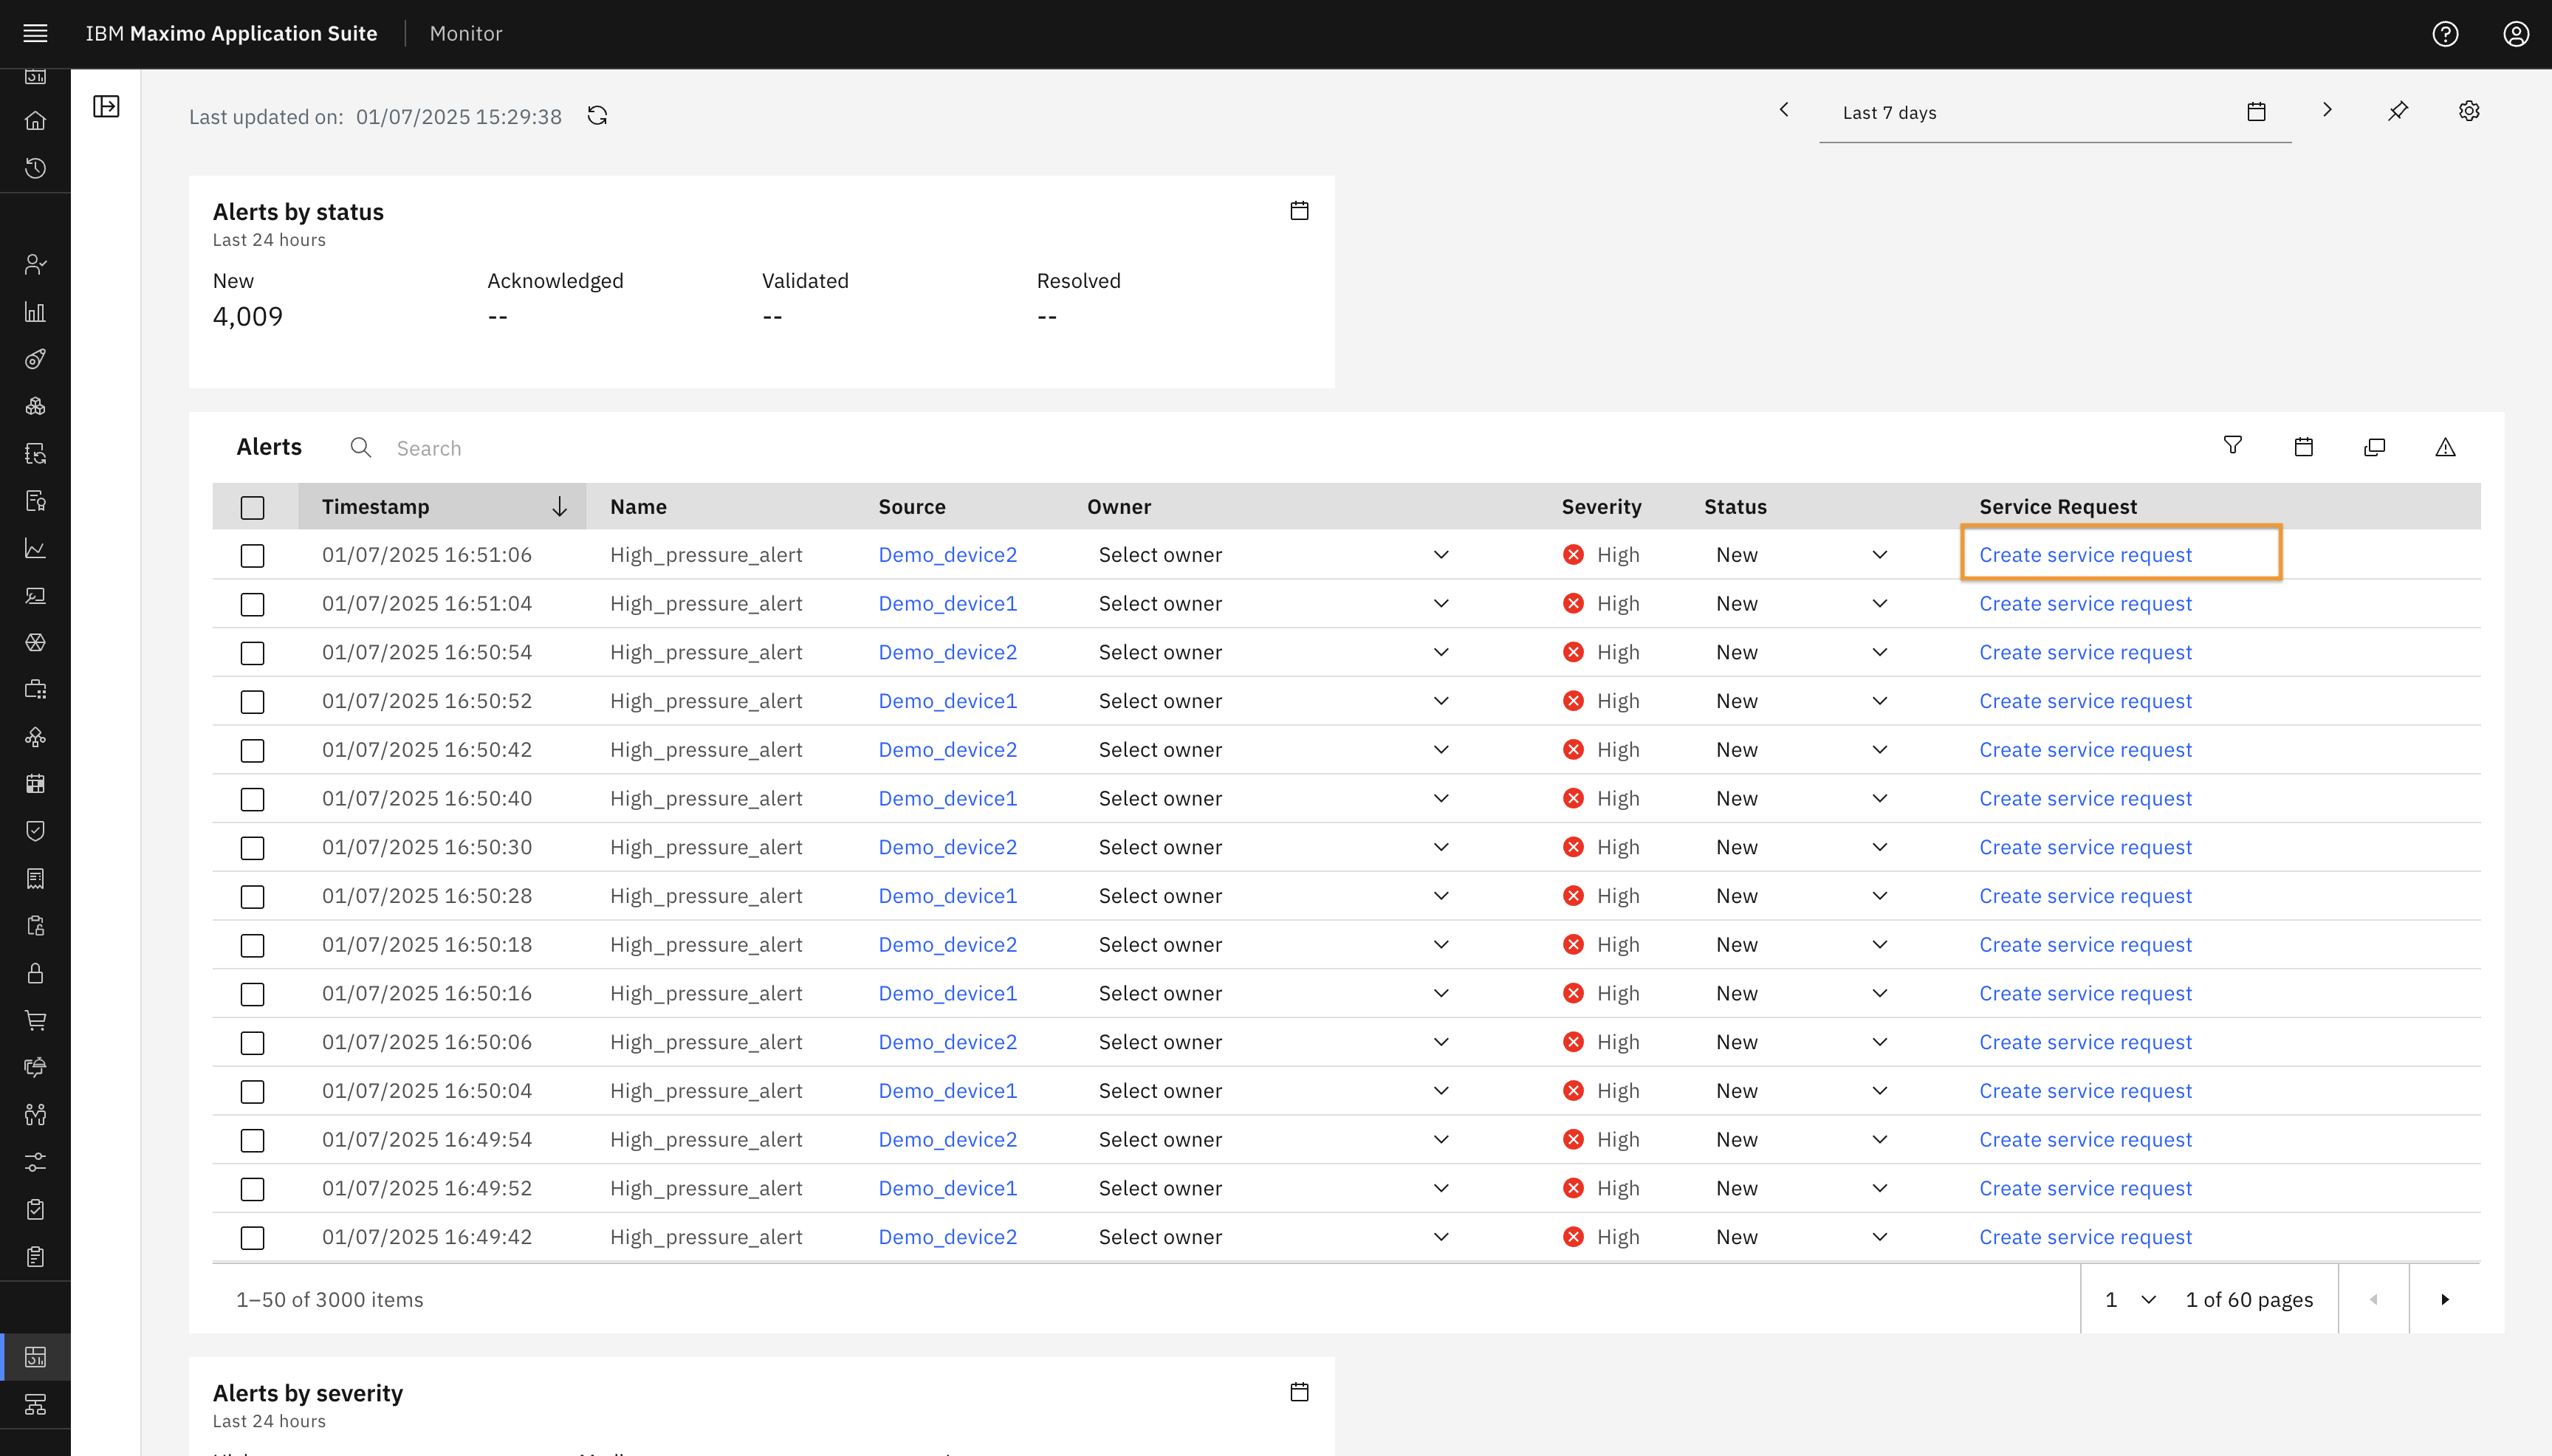Open the Last 7 days time range selector

(x=2055, y=113)
